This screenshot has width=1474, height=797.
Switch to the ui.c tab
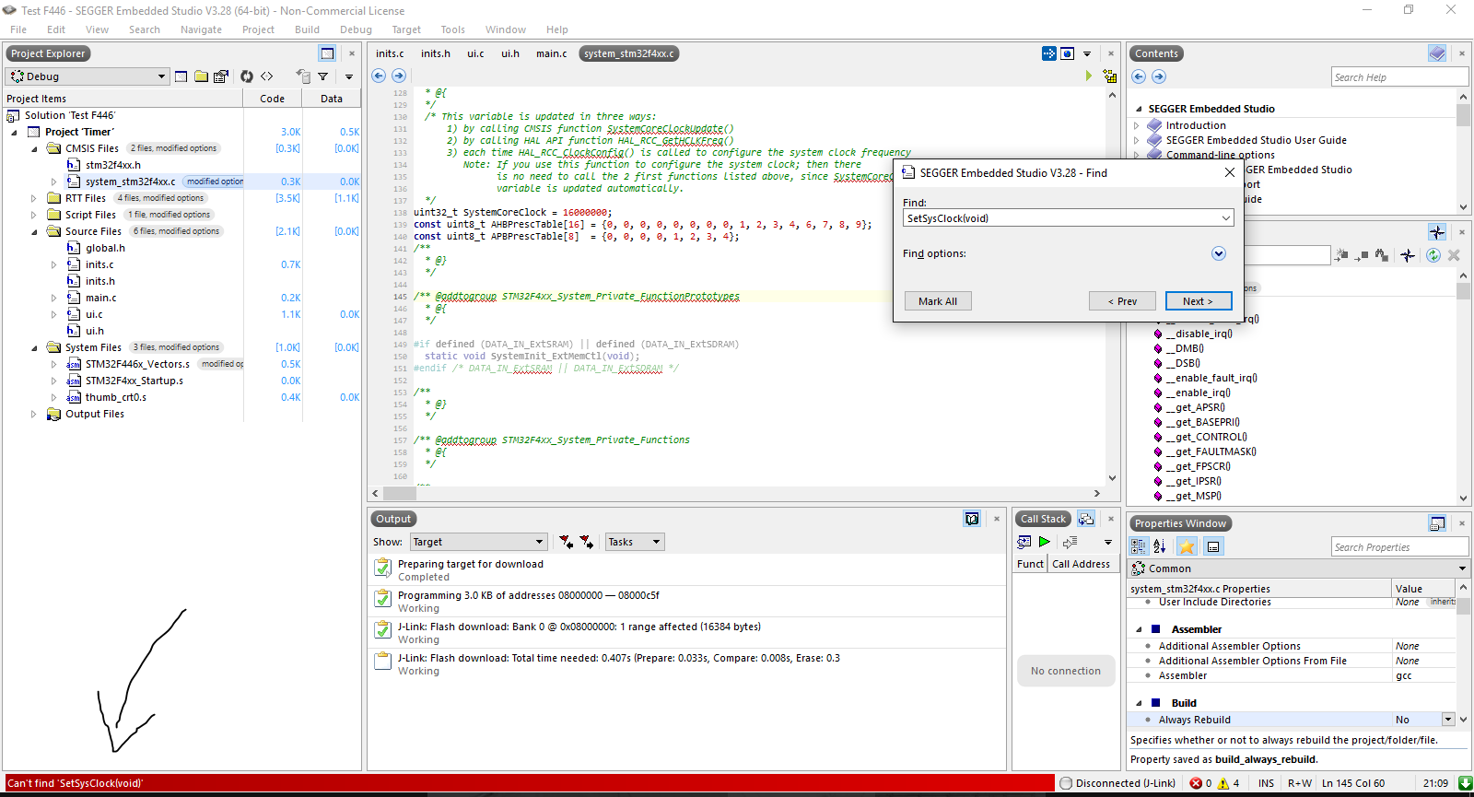[475, 53]
